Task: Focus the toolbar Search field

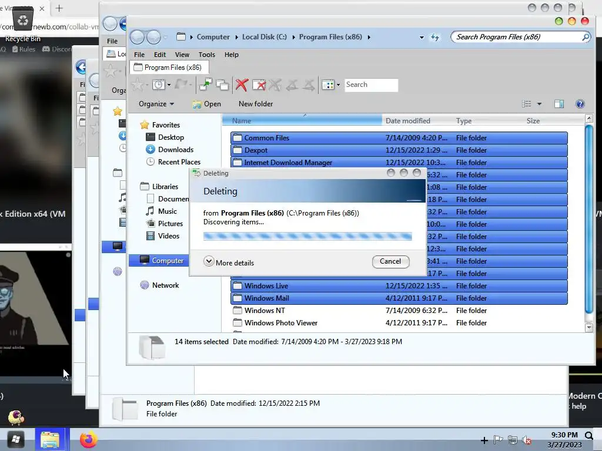Action: click(371, 85)
